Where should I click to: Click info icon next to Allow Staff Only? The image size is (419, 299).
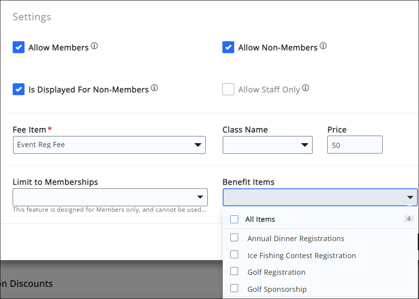305,88
